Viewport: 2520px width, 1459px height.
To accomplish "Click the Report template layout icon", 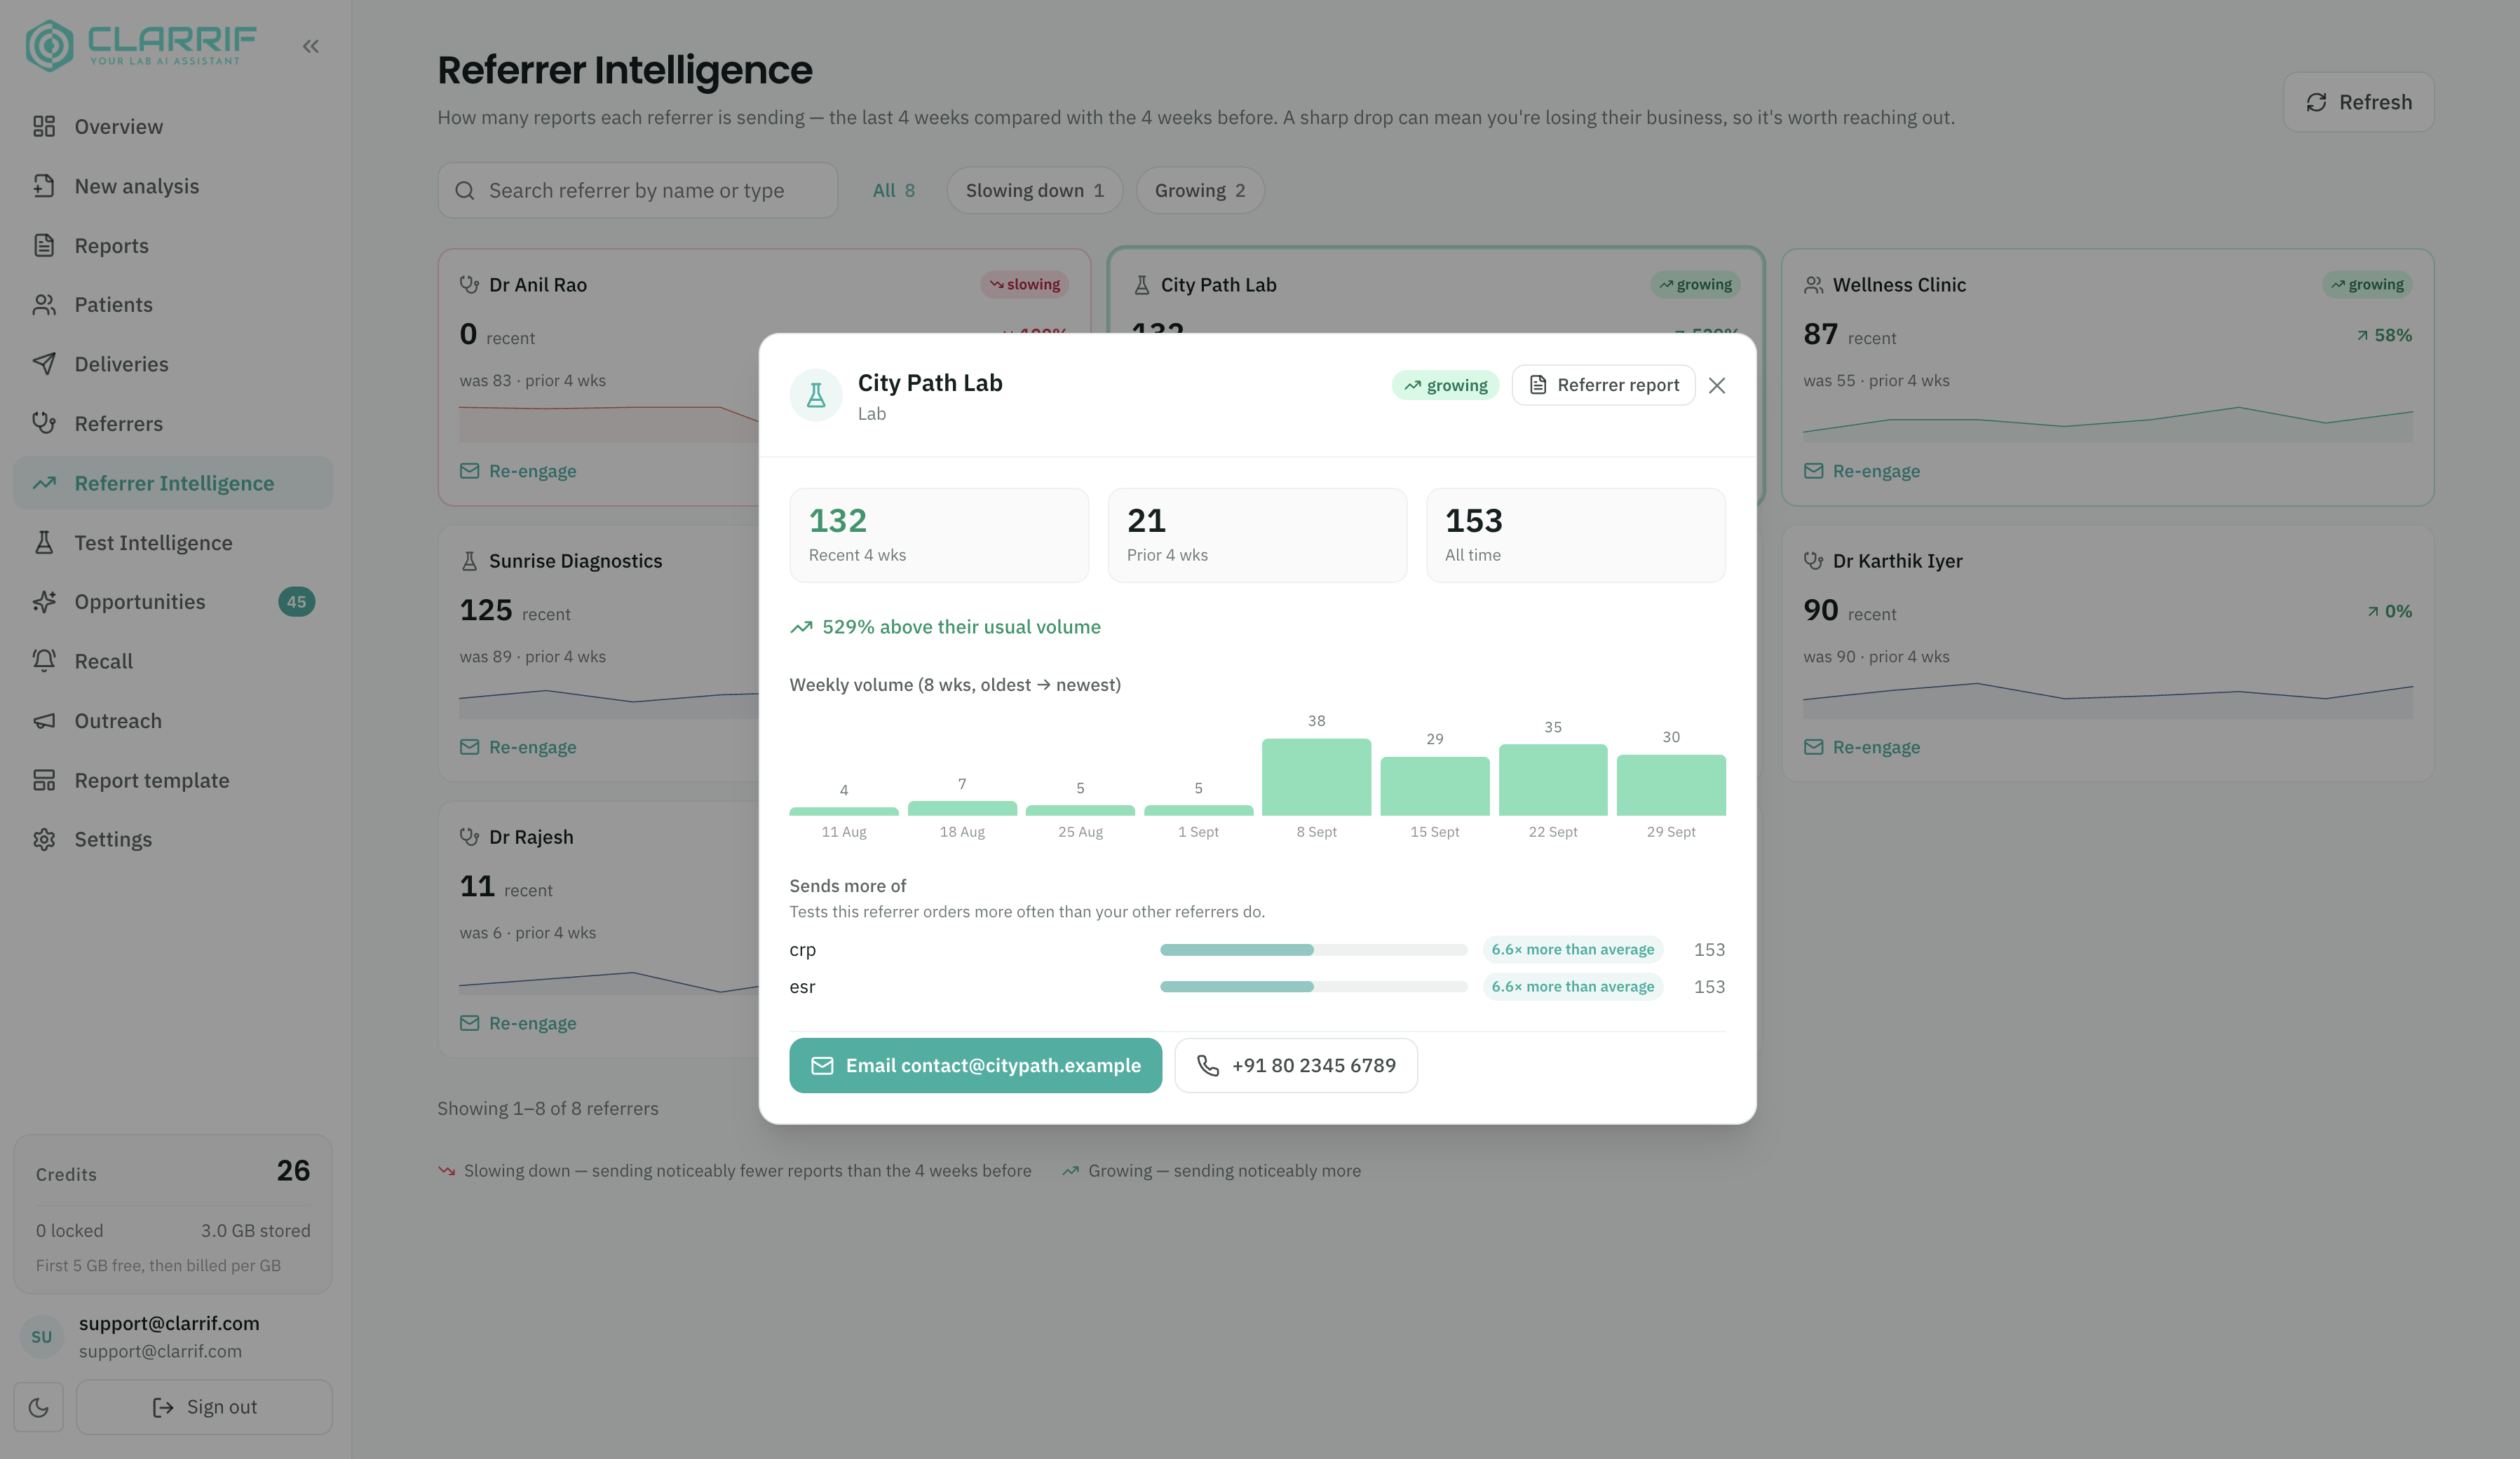I will click(x=44, y=781).
